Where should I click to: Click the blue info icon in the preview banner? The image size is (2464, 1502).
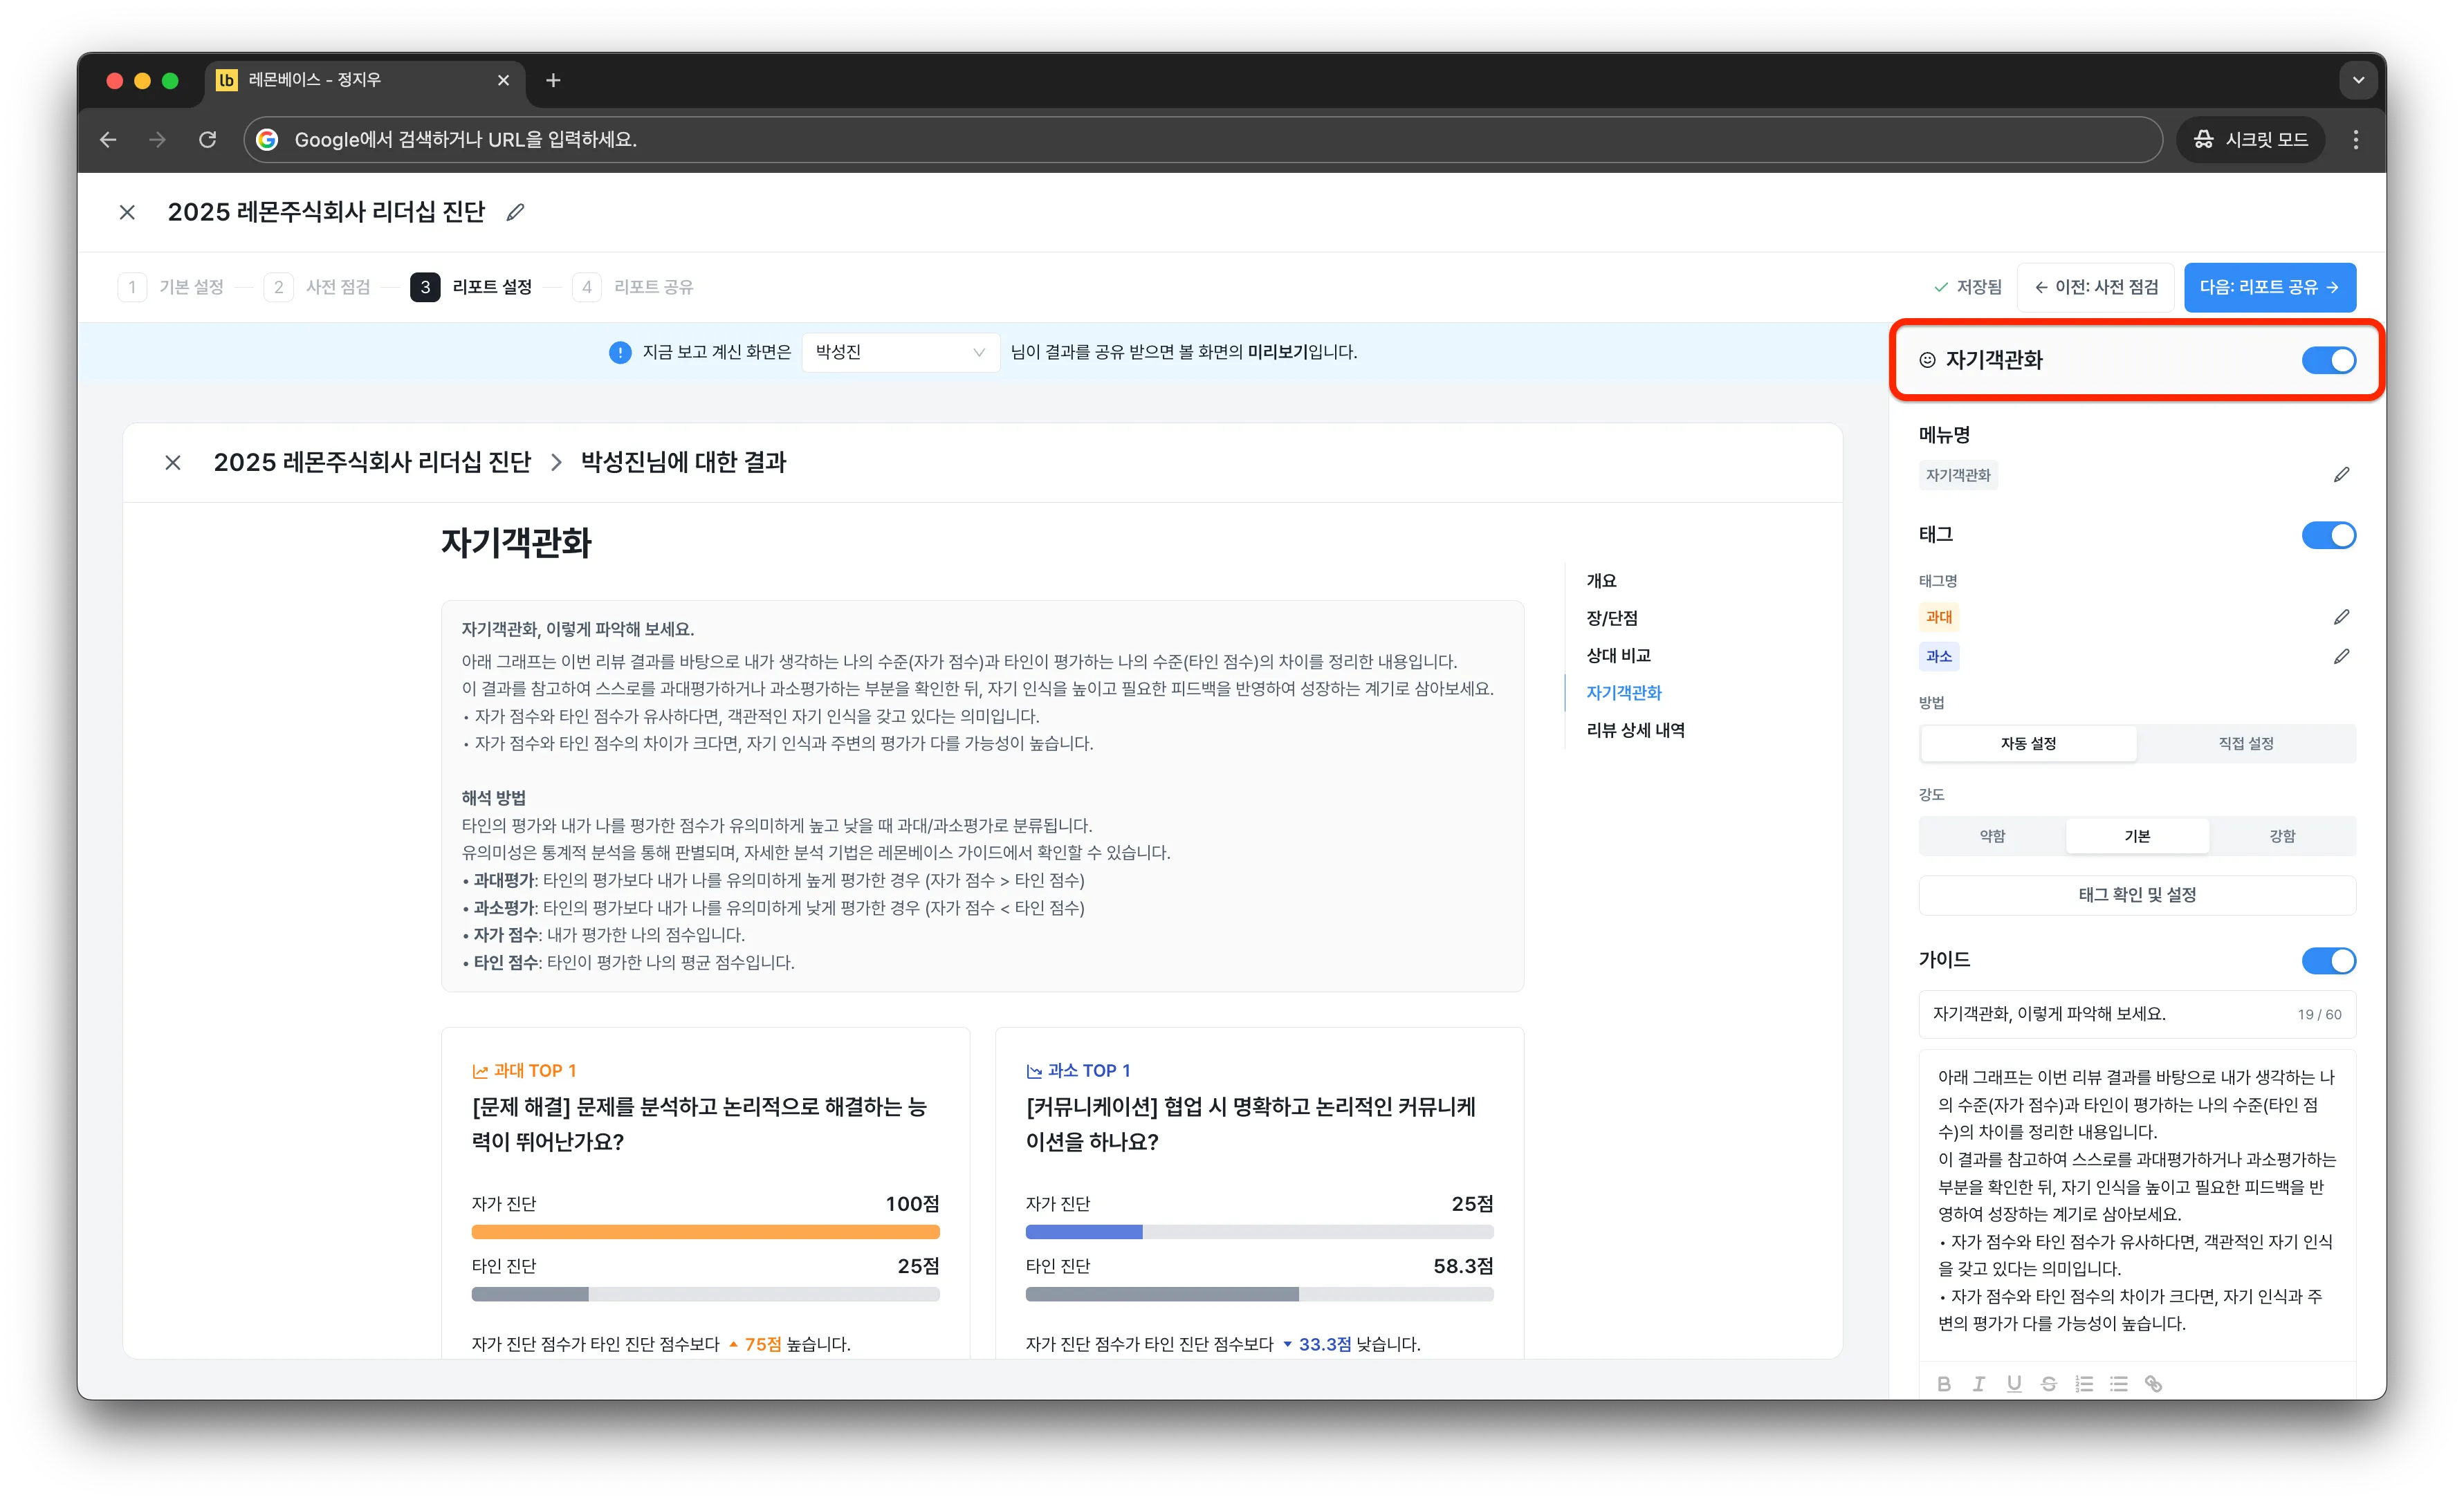(620, 352)
